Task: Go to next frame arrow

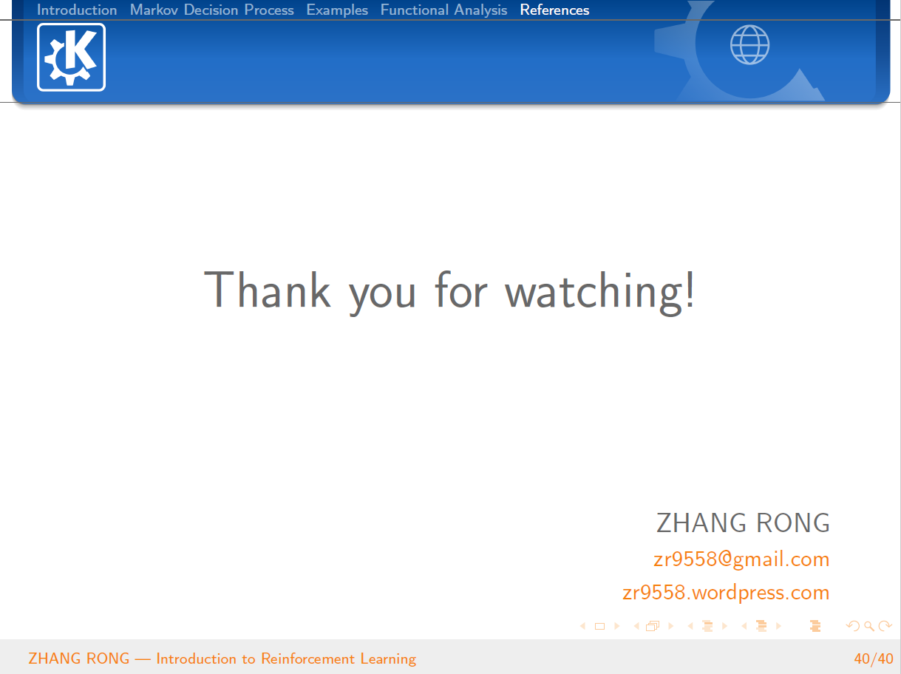Action: pos(671,626)
